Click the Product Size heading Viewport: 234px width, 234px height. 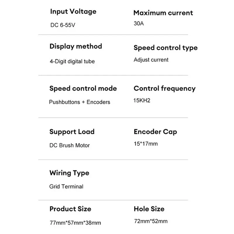pyautogui.click(x=70, y=209)
